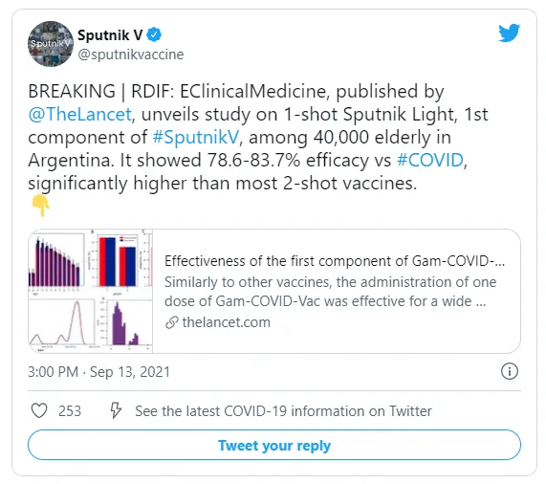Viewport: 546px width, 484px height.
Task: Open the @sputnikvaccine handle
Action: click(131, 55)
